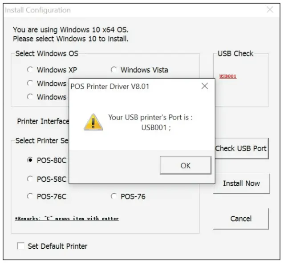284x263 pixels.
Task: Select the Windows XP radio option
Action: tap(30, 70)
